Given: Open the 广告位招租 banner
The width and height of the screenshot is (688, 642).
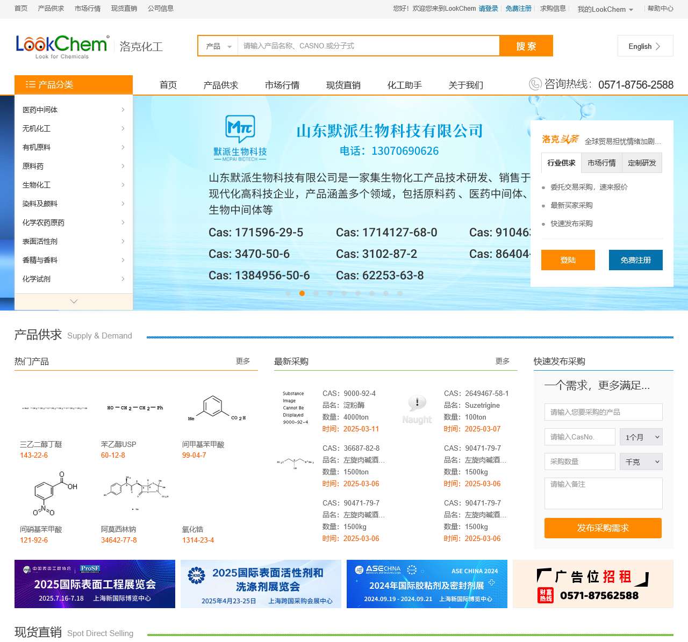Looking at the screenshot, I should click(593, 584).
